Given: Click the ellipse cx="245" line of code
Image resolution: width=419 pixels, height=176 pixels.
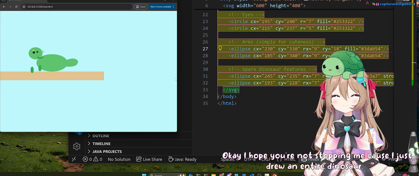Looking at the screenshot, I should click(x=311, y=76).
